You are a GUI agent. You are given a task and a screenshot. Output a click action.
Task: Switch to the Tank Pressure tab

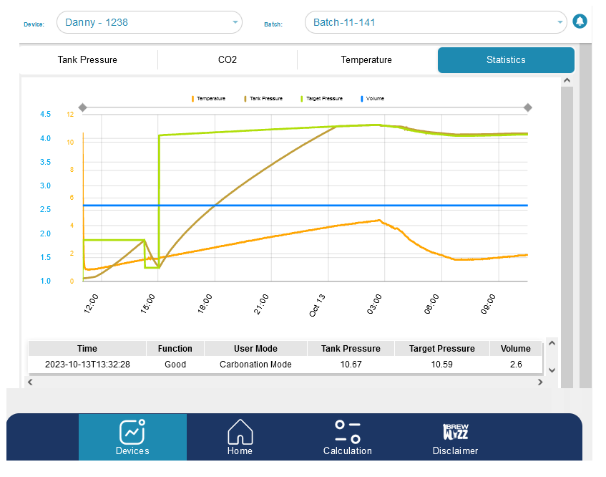point(87,60)
